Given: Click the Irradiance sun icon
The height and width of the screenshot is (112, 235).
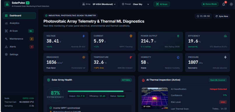Looking at the screenshot, I should coord(84,57).
